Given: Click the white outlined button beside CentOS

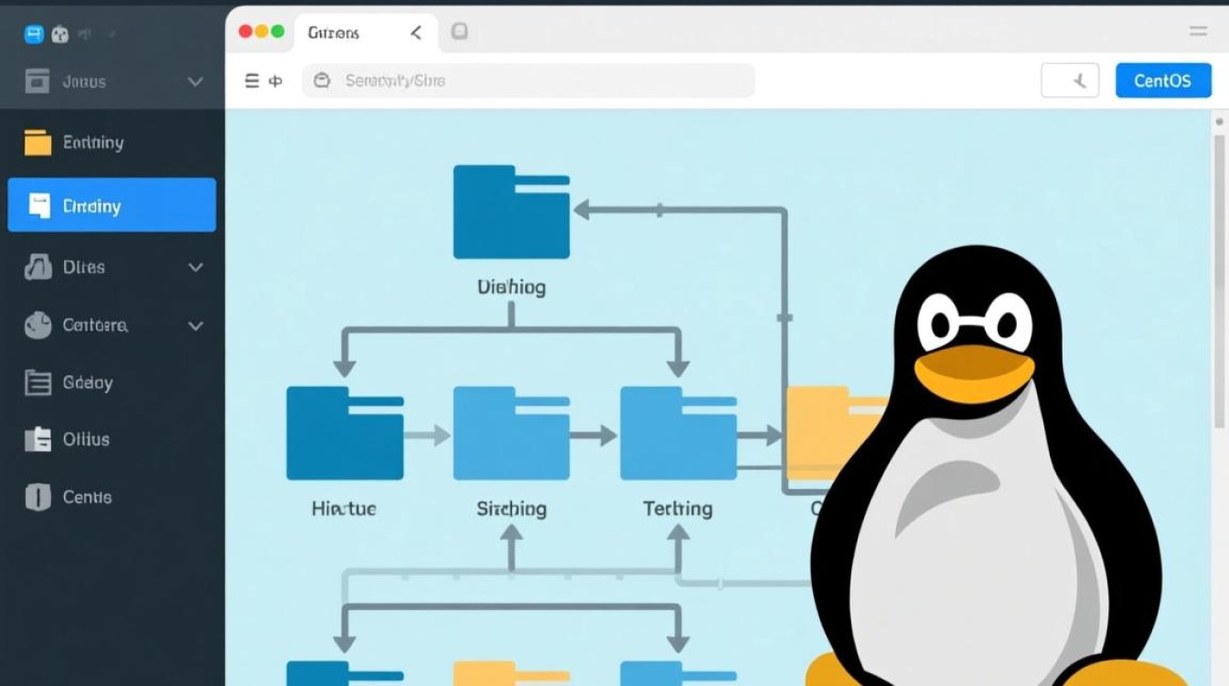Looking at the screenshot, I should point(1070,80).
